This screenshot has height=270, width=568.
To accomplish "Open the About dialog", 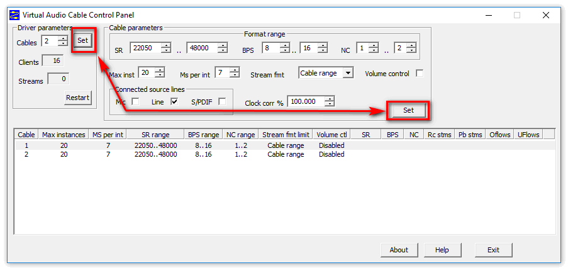I will tap(399, 250).
